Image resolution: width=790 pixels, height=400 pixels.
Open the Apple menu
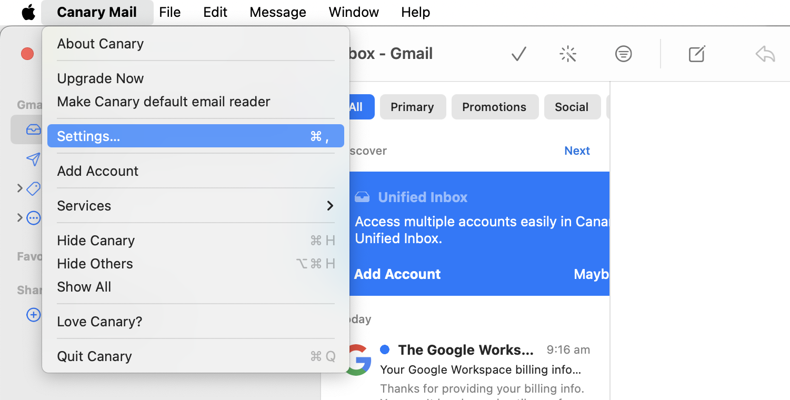tap(28, 12)
